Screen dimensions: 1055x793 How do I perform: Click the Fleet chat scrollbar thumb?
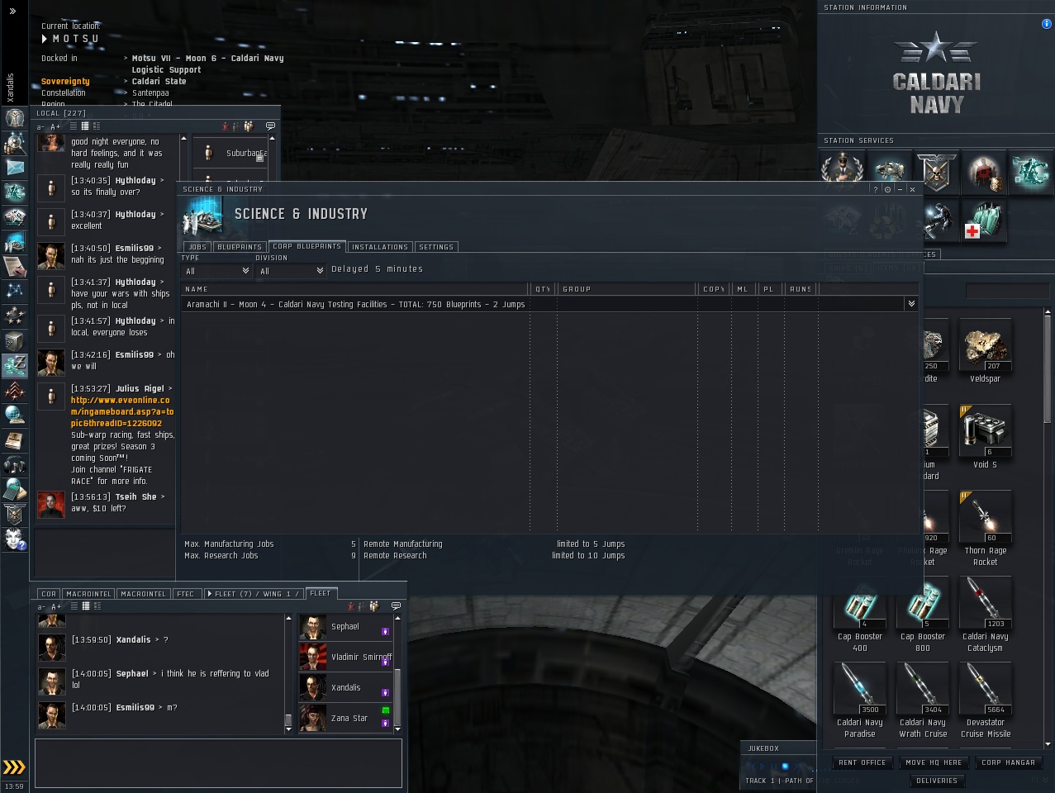[288, 719]
